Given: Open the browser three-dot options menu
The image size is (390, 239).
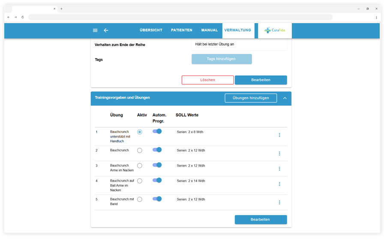Looking at the screenshot, I should click(376, 18).
